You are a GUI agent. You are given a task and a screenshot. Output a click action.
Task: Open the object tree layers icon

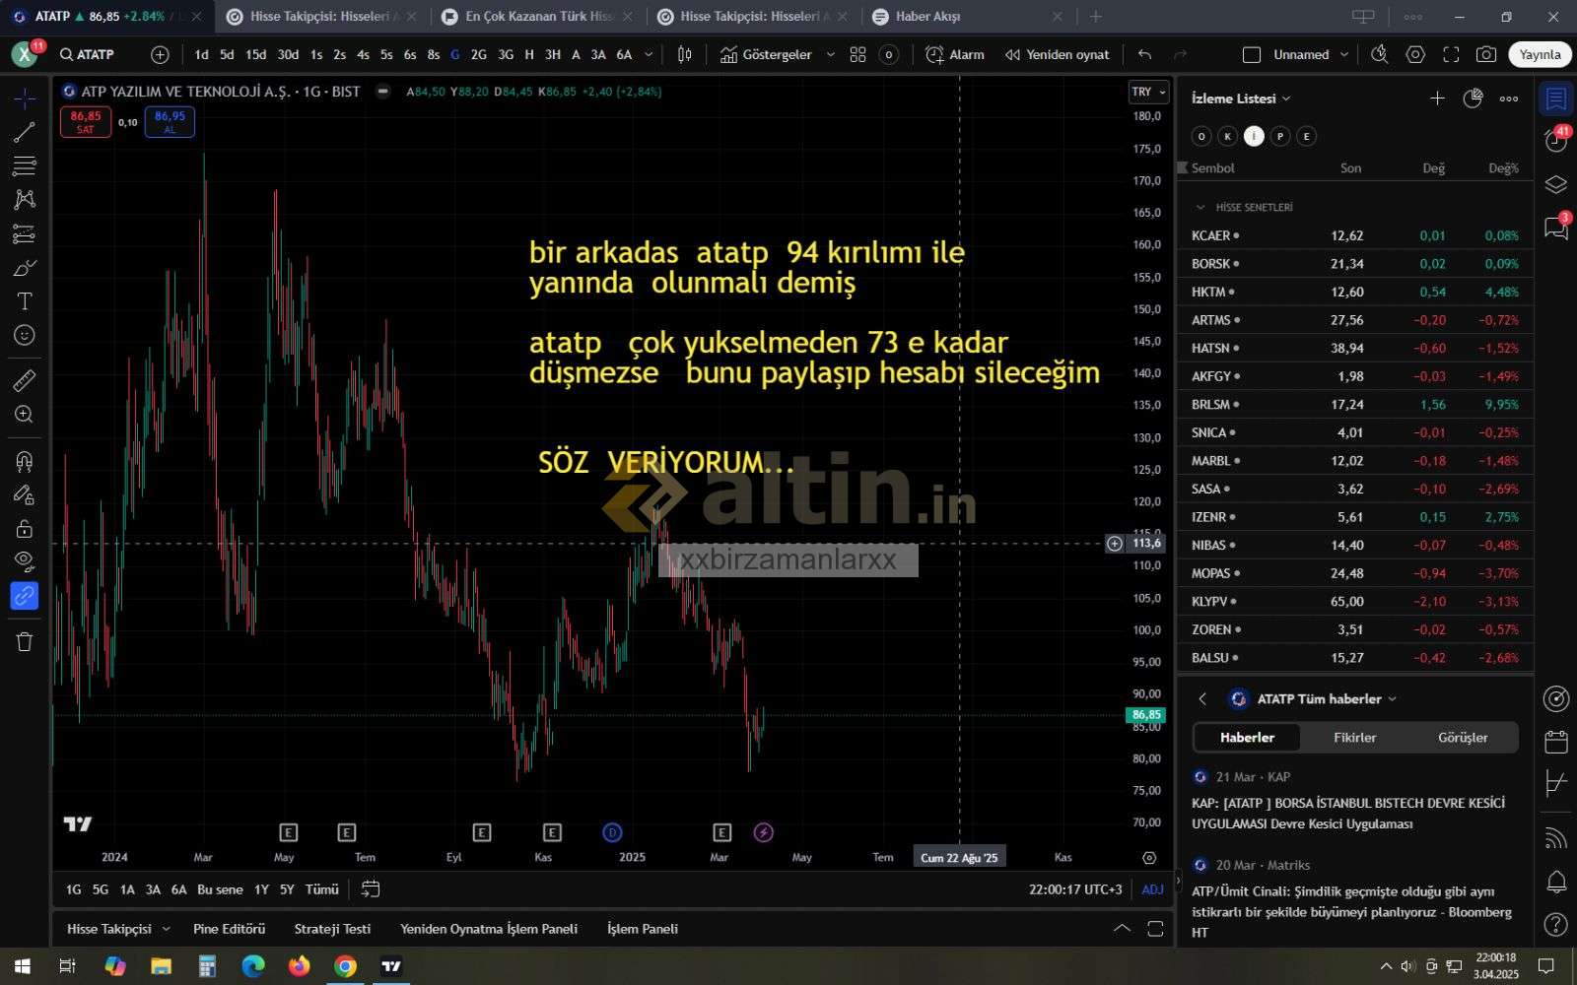pos(1556,184)
